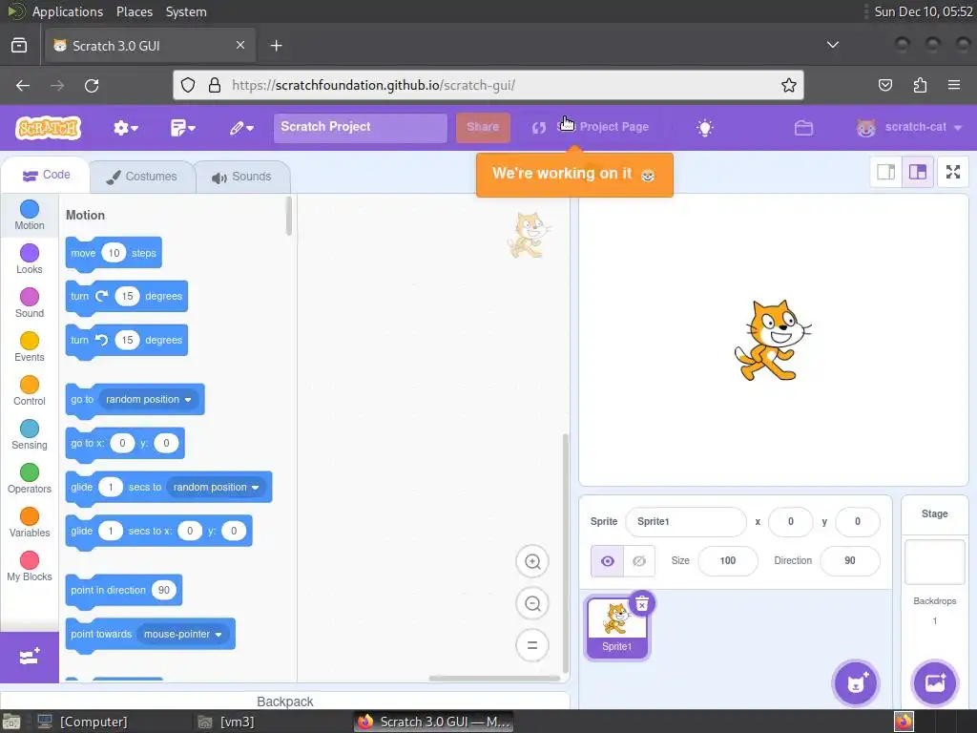Hide the sprite with crossed eye icon
977x733 pixels.
point(639,561)
